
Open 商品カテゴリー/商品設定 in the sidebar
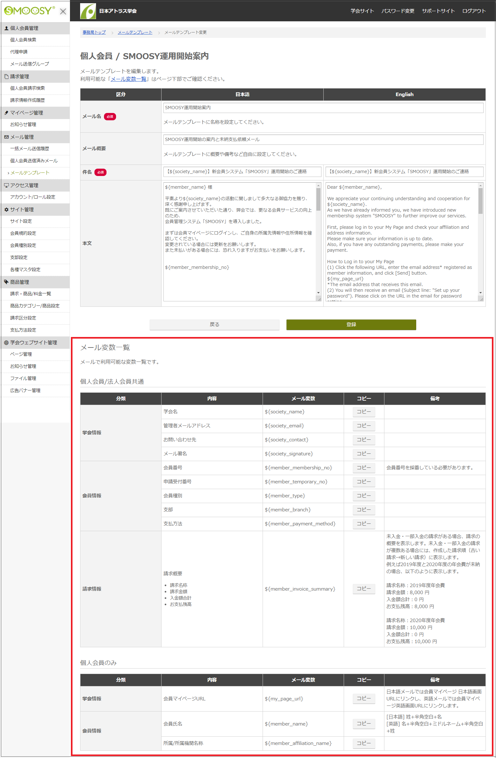click(35, 306)
